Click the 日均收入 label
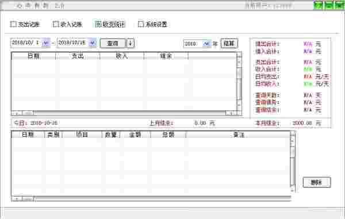 [267, 84]
